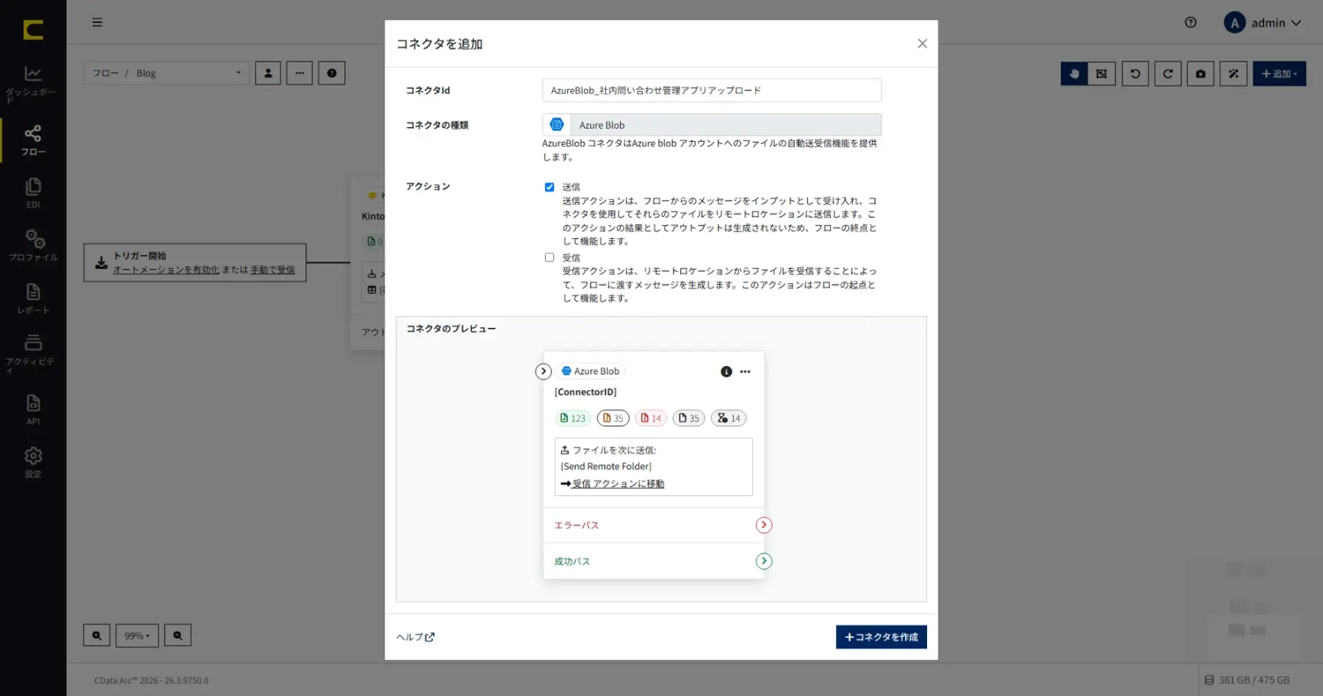This screenshot has width=1323, height=696.
Task: Click the magic wand auto-arrange button
Action: pyautogui.click(x=1233, y=73)
